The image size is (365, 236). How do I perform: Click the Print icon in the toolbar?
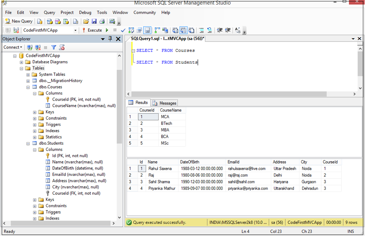click(x=102, y=21)
